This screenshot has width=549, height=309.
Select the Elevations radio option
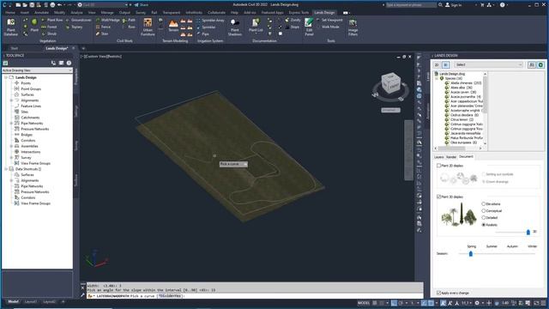point(484,204)
